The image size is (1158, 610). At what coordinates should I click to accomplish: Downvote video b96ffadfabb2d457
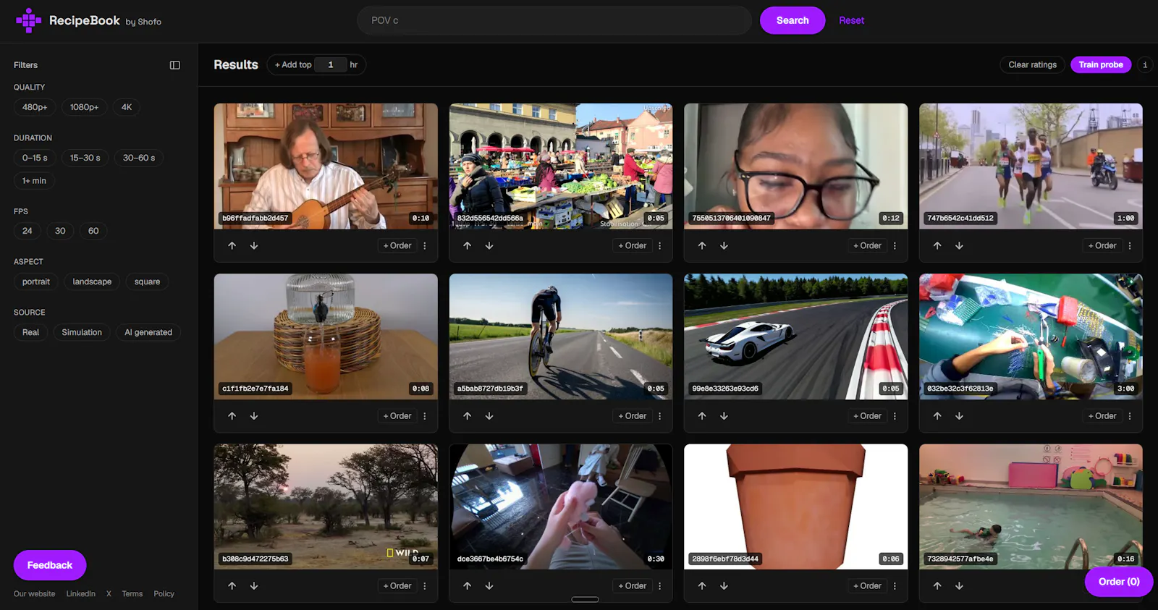254,246
